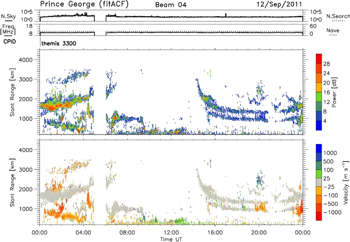Click the light green Power colorbar segment above 12
The height and width of the screenshot is (242, 350).
pyautogui.click(x=319, y=97)
